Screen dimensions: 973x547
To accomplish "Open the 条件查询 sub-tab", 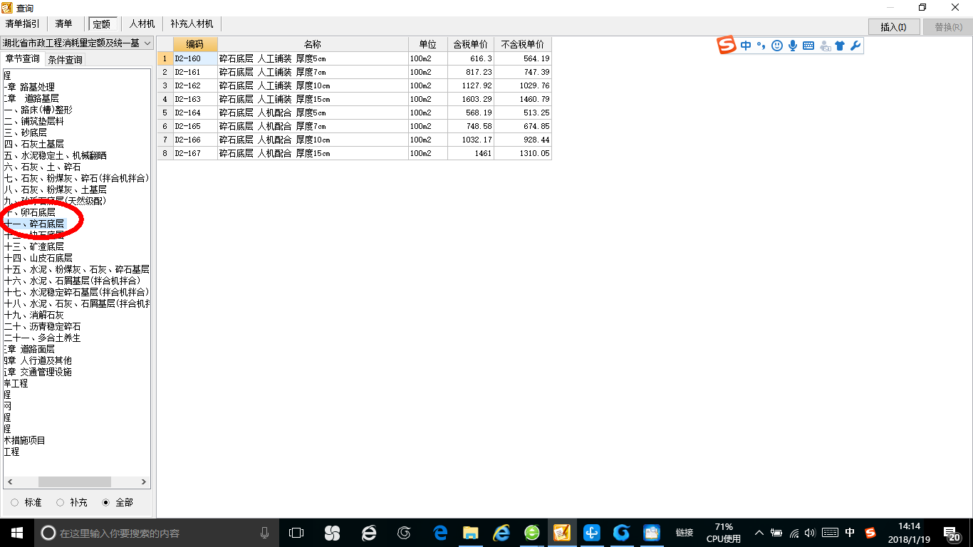I will 65,60.
